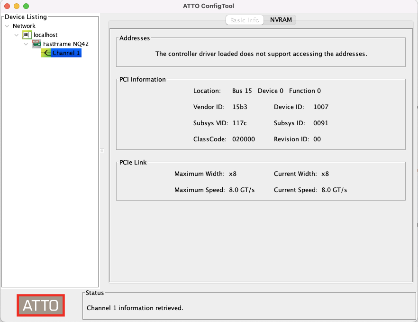The width and height of the screenshot is (418, 322).
Task: Click the Vendor ID value 15b3
Action: click(x=240, y=107)
